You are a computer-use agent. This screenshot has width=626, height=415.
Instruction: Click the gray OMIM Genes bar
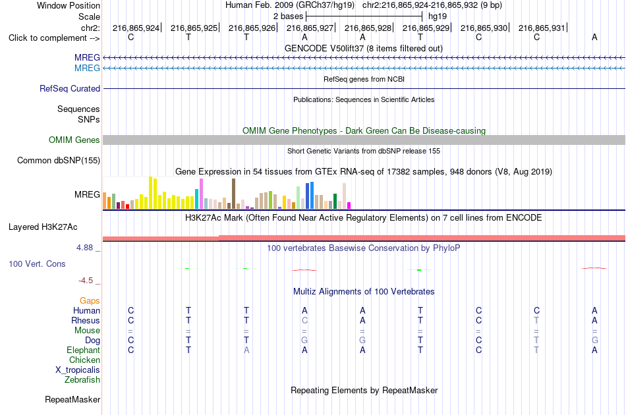(x=364, y=140)
